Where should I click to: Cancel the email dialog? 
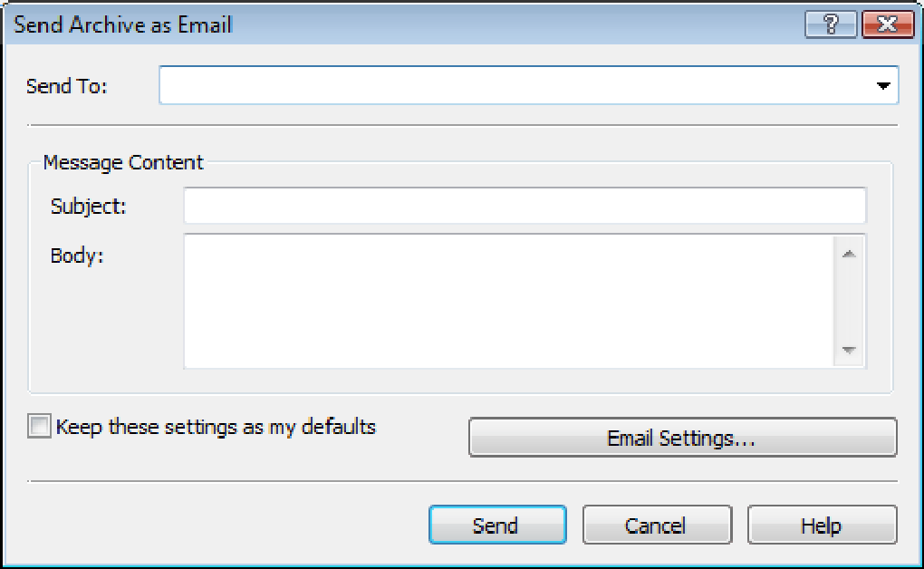pos(656,526)
